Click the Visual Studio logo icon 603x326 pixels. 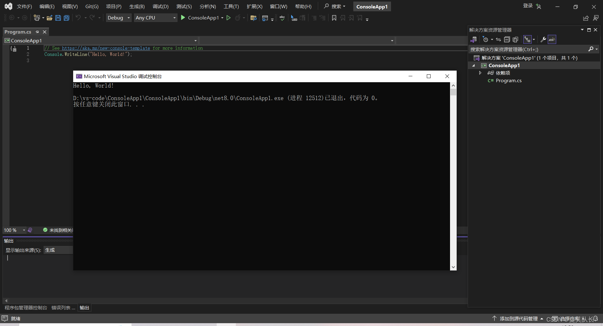pos(8,6)
